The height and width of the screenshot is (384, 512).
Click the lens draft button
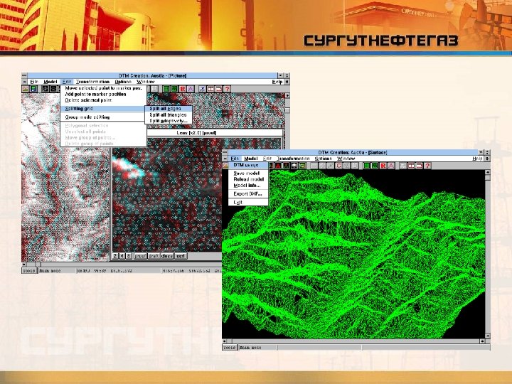pos(154,256)
